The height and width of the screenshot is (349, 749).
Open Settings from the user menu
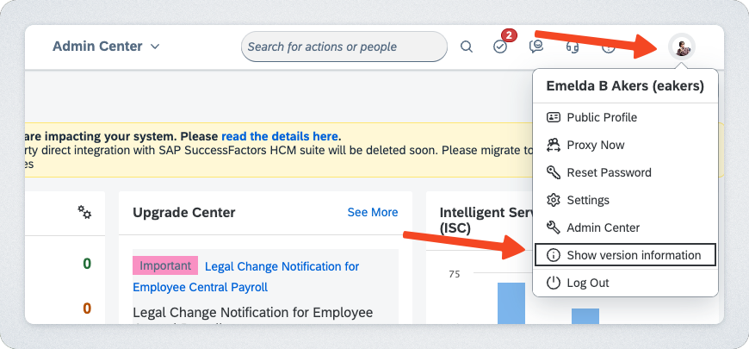pos(587,200)
